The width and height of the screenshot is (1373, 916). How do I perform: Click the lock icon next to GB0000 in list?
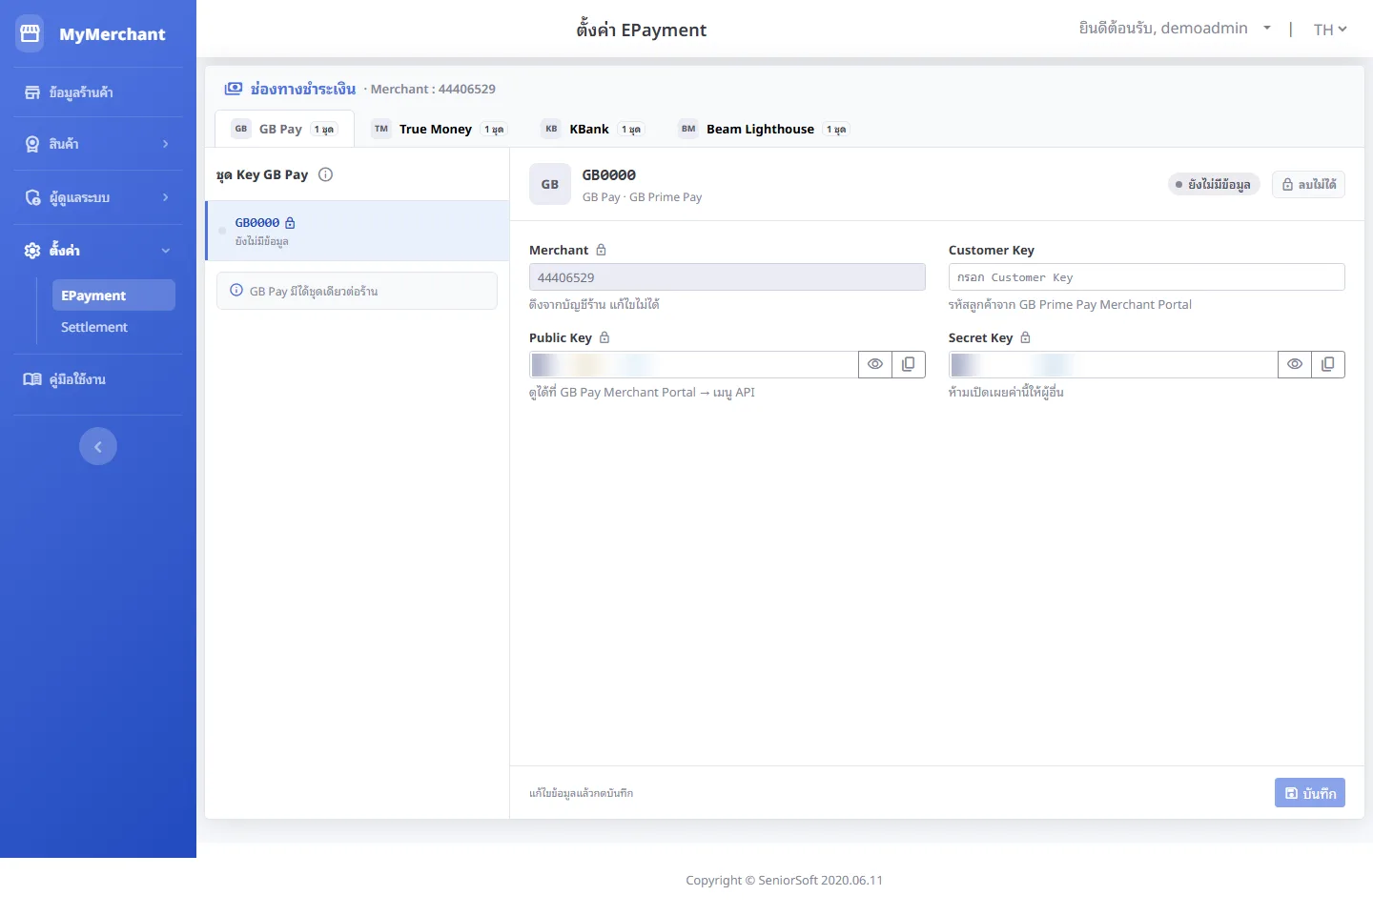pos(290,223)
